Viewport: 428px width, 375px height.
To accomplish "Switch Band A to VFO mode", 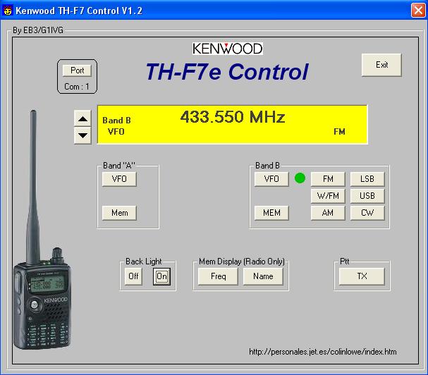I will (x=119, y=179).
